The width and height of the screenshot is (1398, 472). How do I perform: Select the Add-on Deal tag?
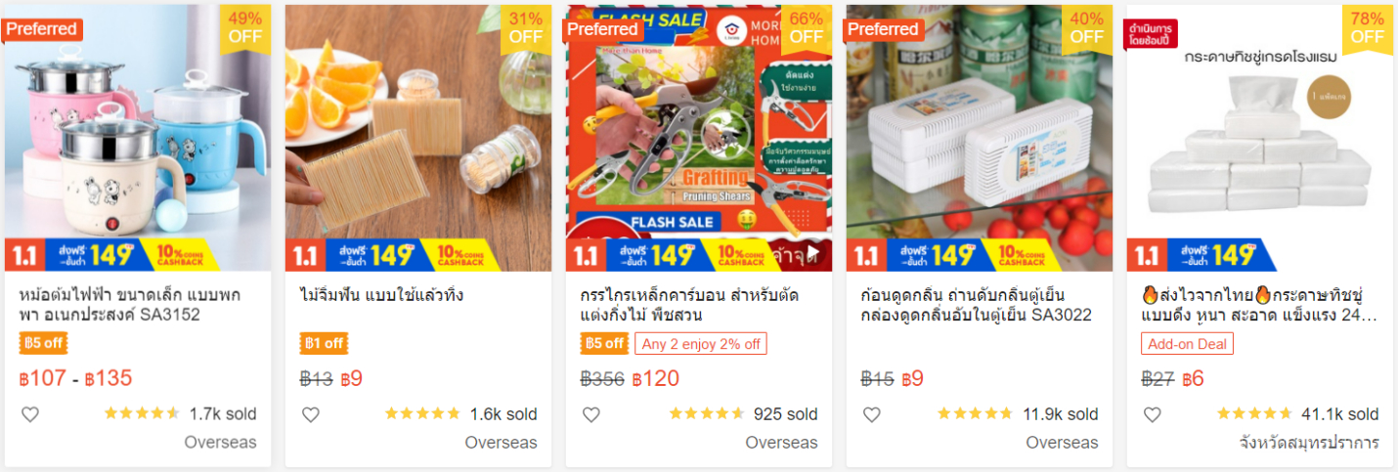(x=1188, y=344)
